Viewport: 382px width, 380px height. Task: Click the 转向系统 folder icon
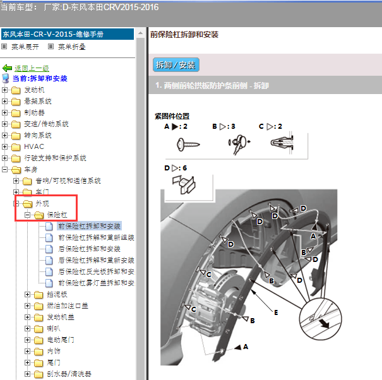16,136
